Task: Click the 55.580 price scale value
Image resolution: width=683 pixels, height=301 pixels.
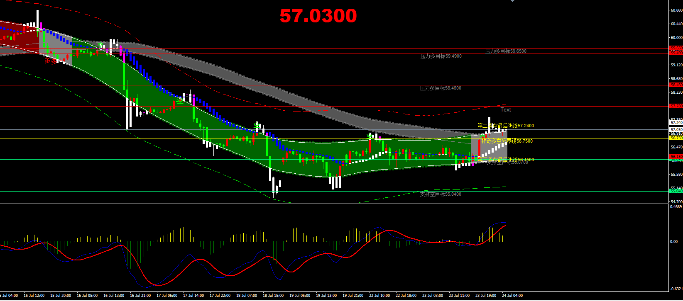Action: [x=677, y=175]
